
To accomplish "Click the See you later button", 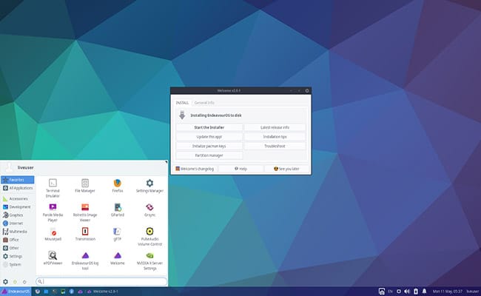I will (x=285, y=169).
